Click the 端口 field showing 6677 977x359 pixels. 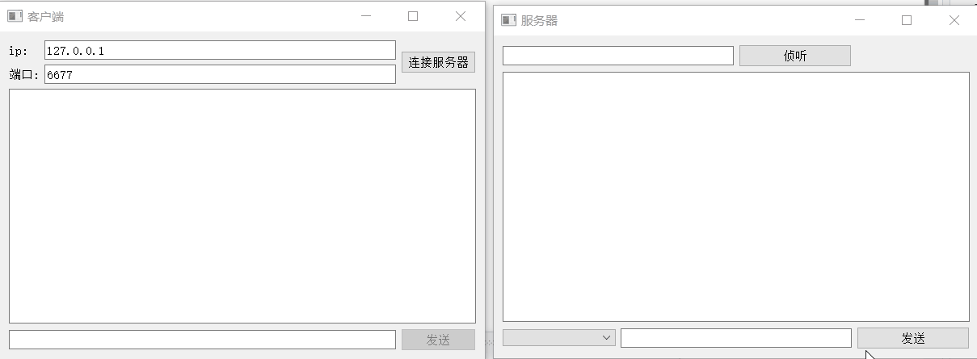(x=220, y=74)
